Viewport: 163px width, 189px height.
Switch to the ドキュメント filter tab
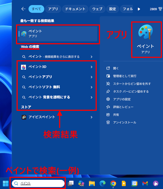[x=76, y=9]
